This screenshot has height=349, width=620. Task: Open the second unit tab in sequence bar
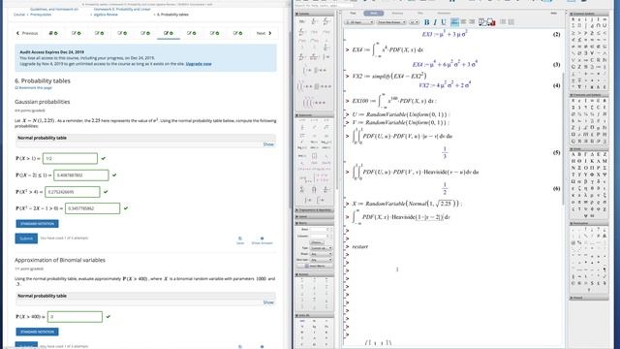(76, 33)
